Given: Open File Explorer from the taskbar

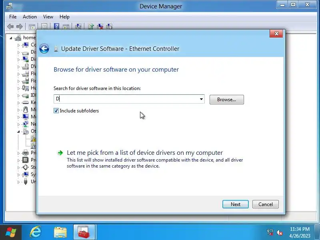Looking at the screenshot, I should (60, 232).
